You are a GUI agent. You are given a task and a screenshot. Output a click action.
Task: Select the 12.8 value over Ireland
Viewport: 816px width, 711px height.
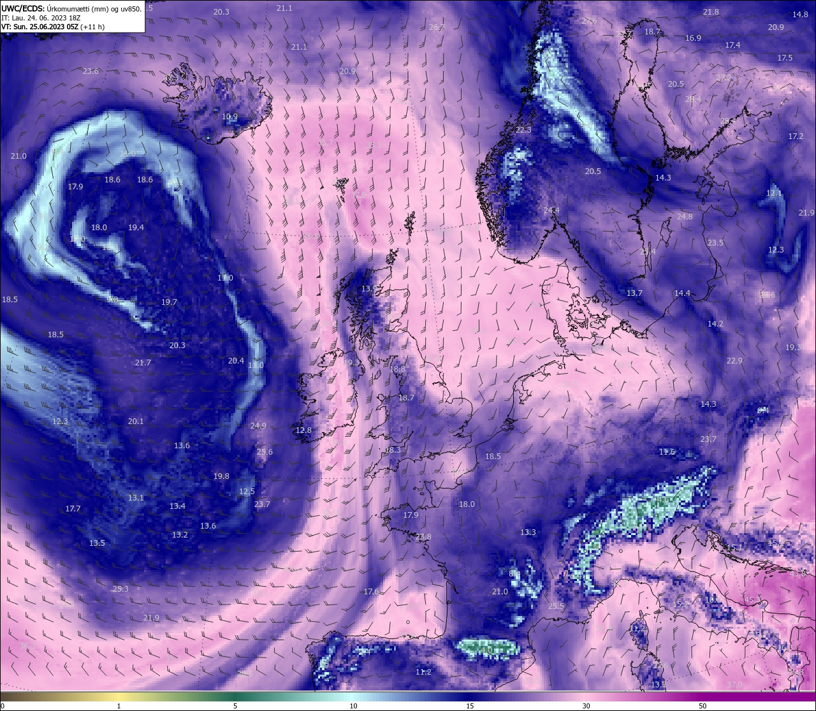(x=303, y=430)
